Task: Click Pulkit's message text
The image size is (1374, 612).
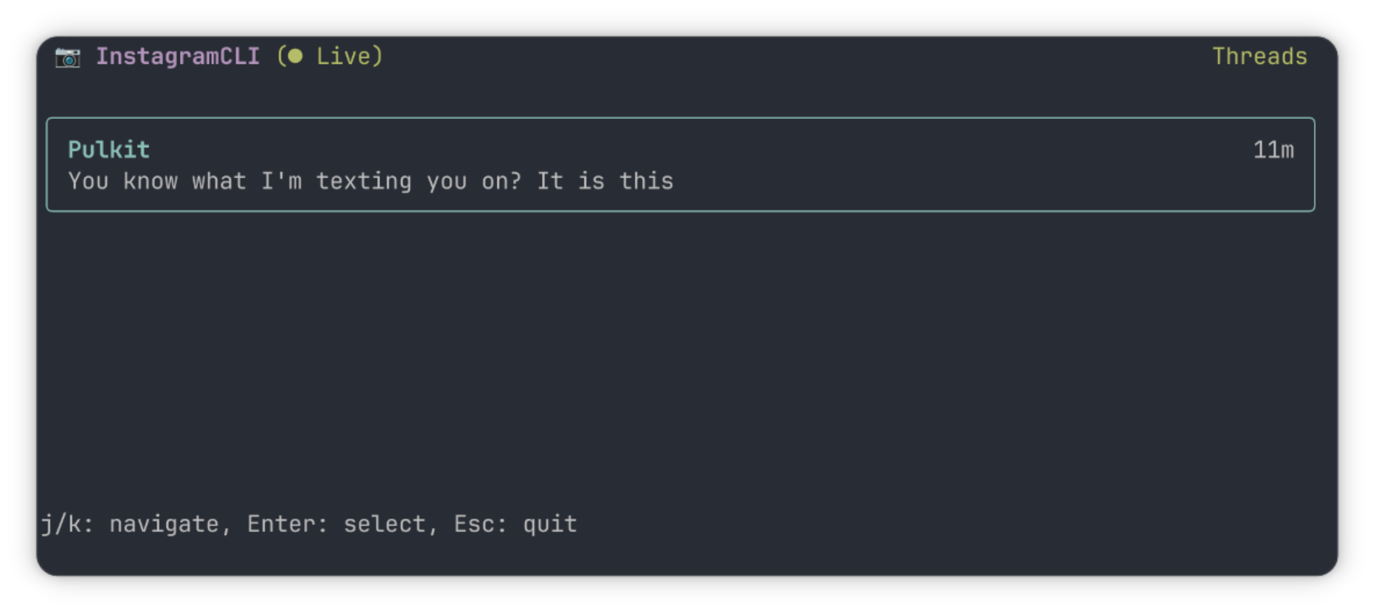Action: [x=371, y=181]
